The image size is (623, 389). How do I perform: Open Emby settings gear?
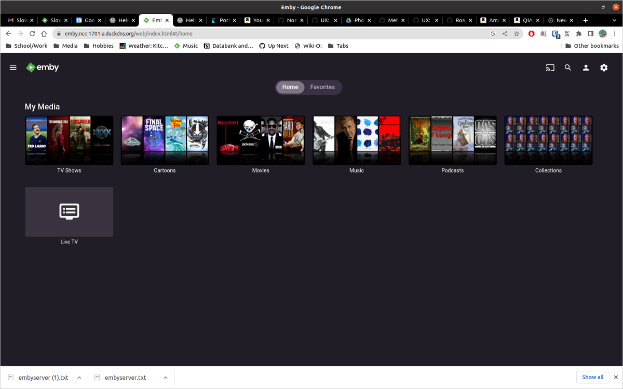[x=604, y=68]
